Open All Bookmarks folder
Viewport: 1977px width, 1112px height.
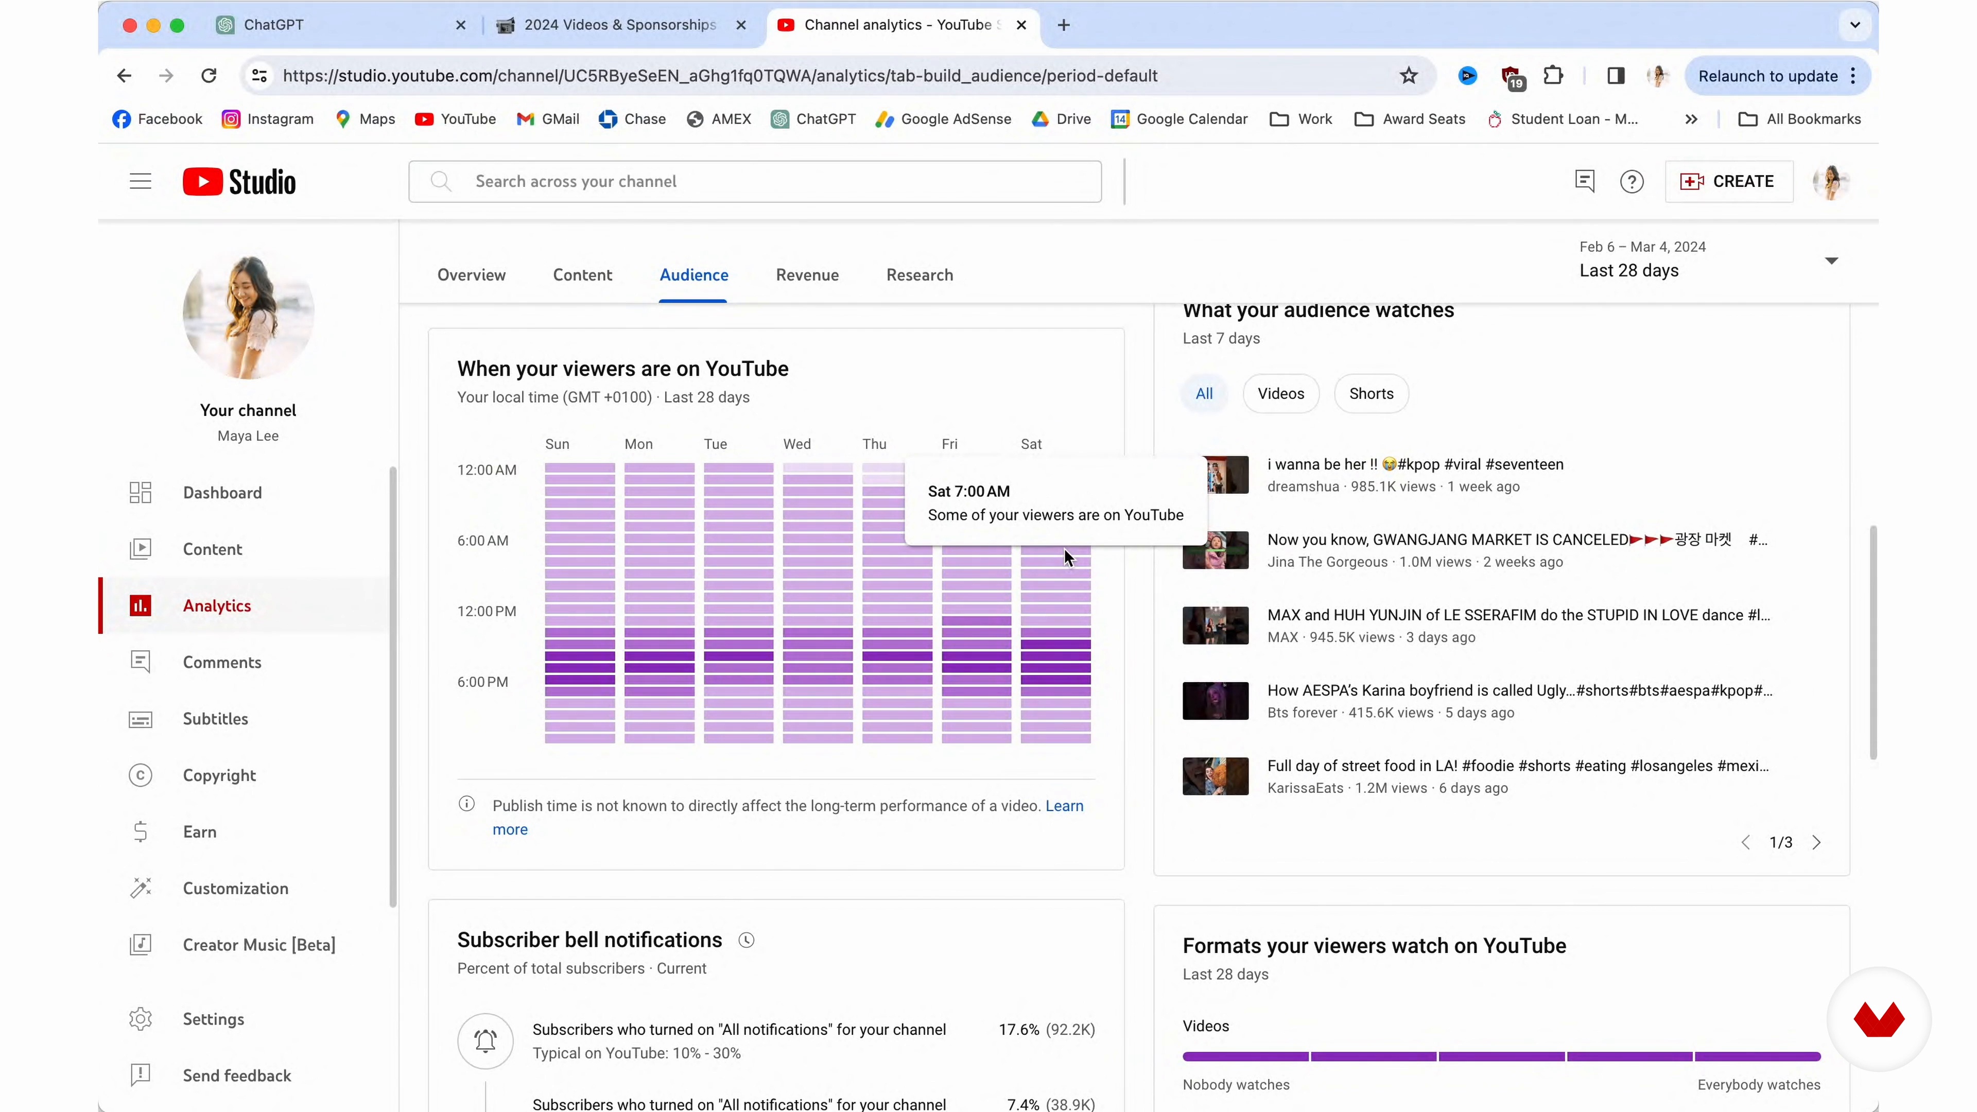[1800, 119]
